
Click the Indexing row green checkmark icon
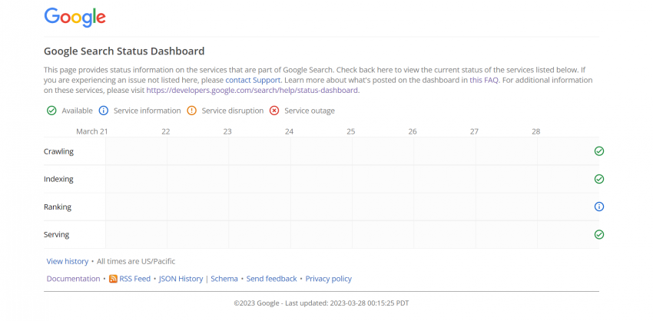599,179
